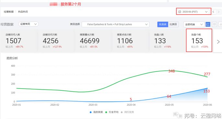Go to previous month arrow

click(x=213, y=12)
